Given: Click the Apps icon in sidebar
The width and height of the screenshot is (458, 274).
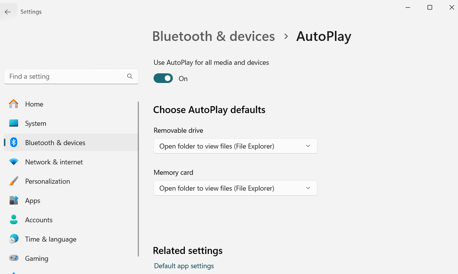Looking at the screenshot, I should (14, 200).
